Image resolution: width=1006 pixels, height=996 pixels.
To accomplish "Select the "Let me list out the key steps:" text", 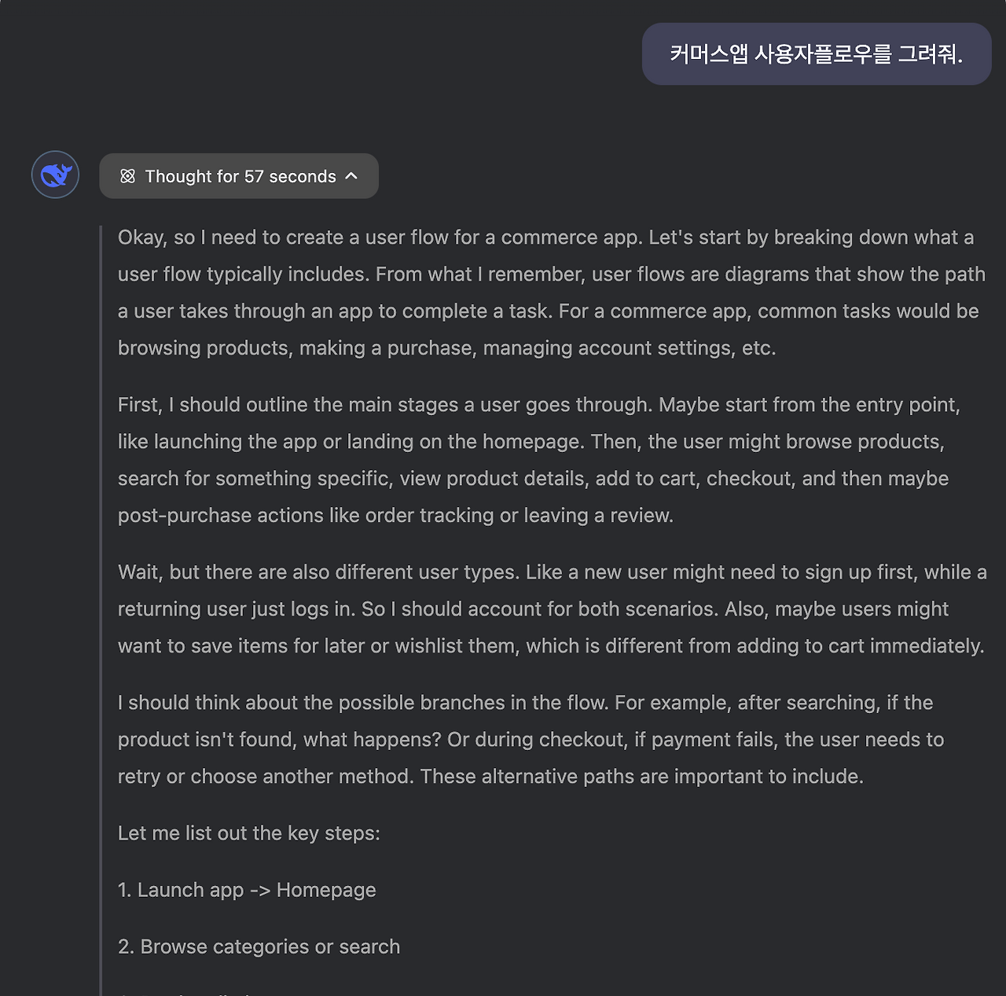I will pos(248,833).
